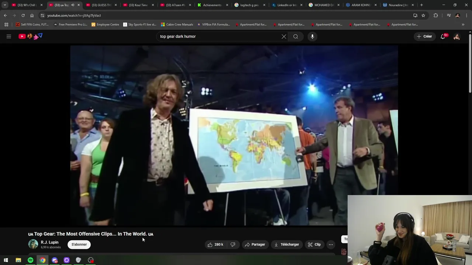Image resolution: width=472 pixels, height=265 pixels.
Task: Go back in Chrome
Action: pyautogui.click(x=5, y=15)
